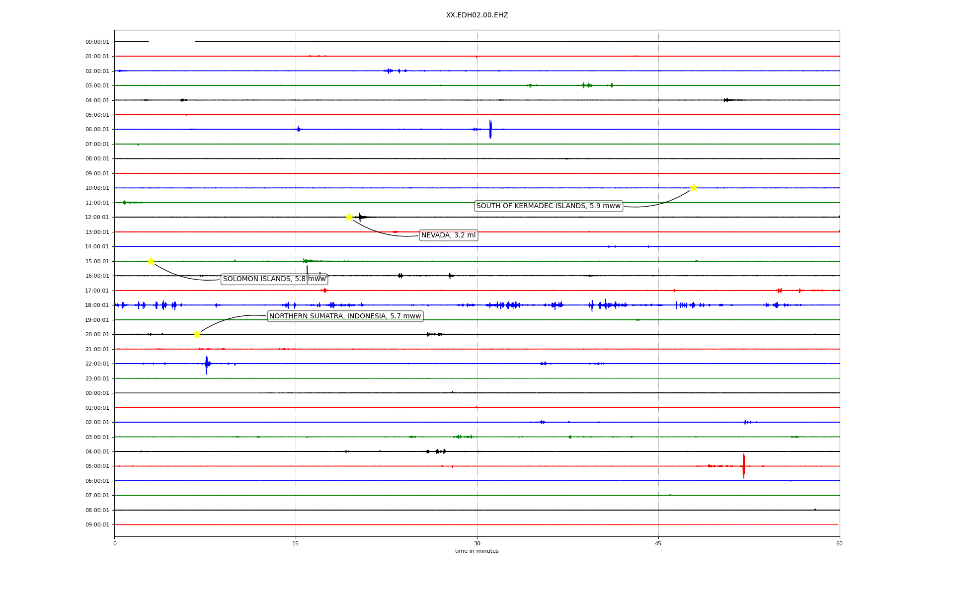Click the Solomon Islands 5.8 mww label

point(274,279)
